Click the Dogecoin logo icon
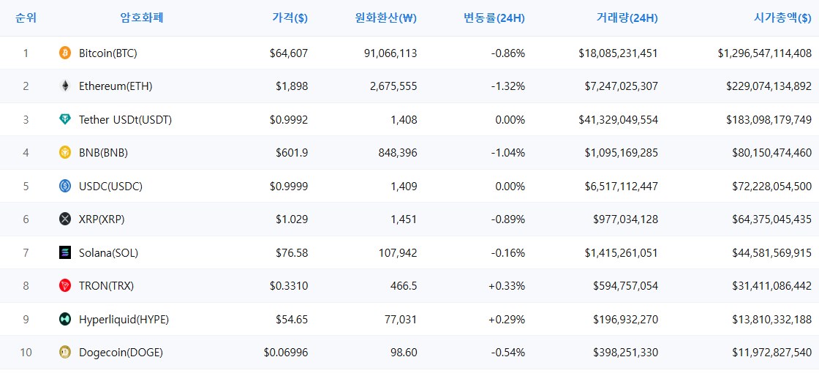Screen dimensions: 819x376 click(65, 353)
